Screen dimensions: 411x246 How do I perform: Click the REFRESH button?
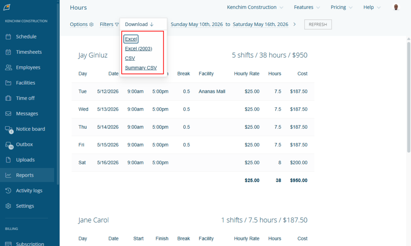point(318,24)
